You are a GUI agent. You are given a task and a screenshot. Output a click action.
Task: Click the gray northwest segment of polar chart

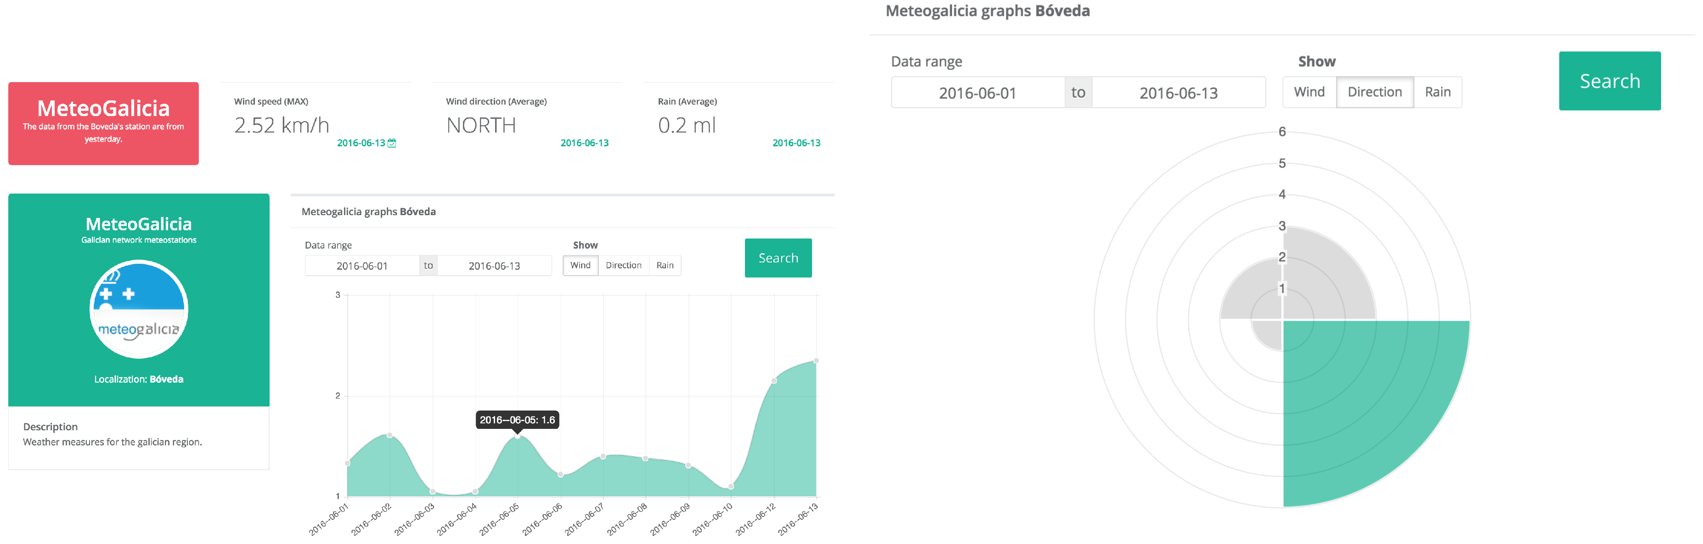(1258, 294)
